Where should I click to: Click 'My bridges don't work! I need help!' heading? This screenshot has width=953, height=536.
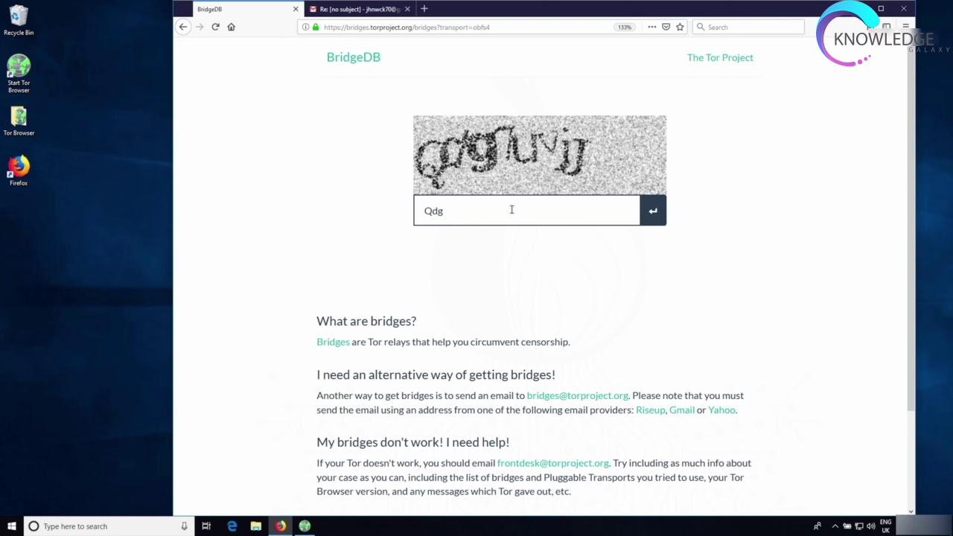coord(413,442)
